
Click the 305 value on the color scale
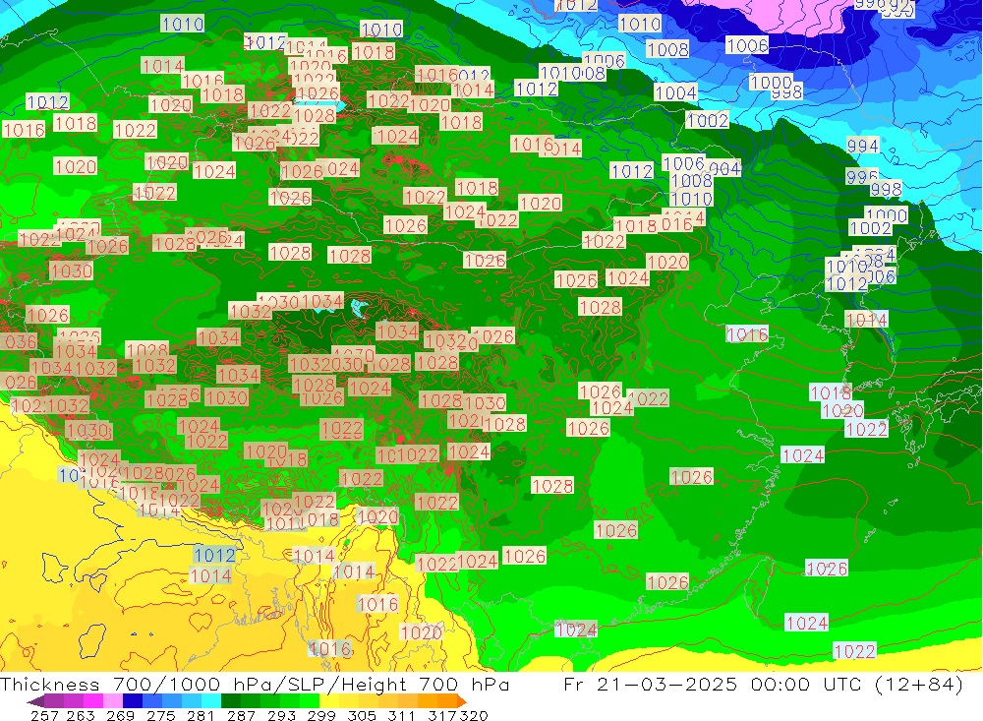[361, 715]
